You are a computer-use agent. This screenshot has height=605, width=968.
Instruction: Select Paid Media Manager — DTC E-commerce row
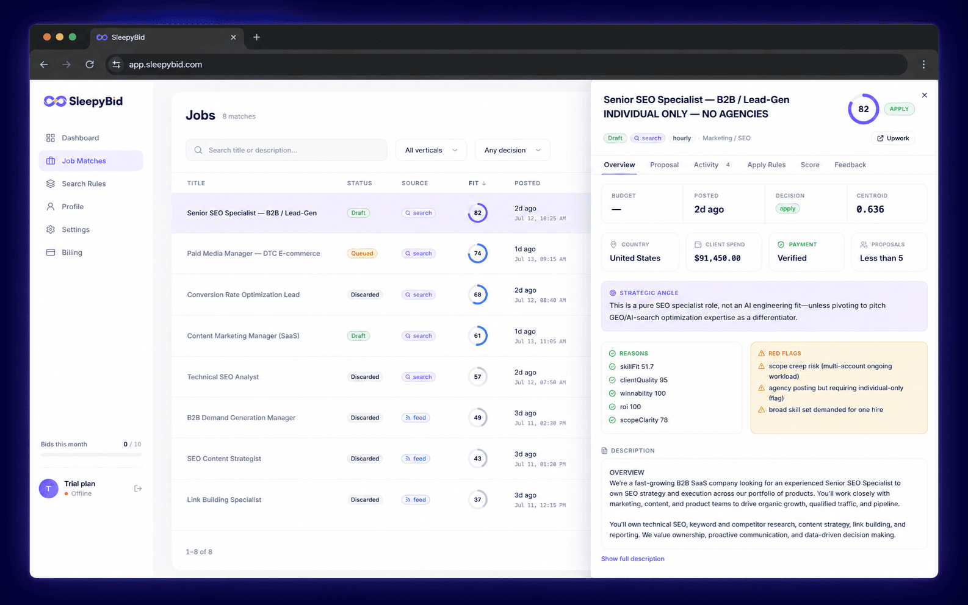[x=381, y=254]
